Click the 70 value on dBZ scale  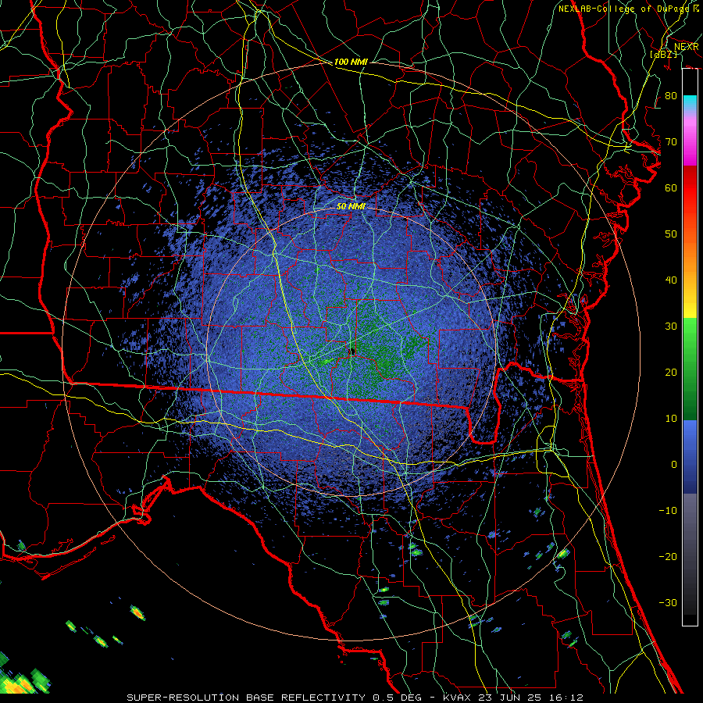pos(671,141)
